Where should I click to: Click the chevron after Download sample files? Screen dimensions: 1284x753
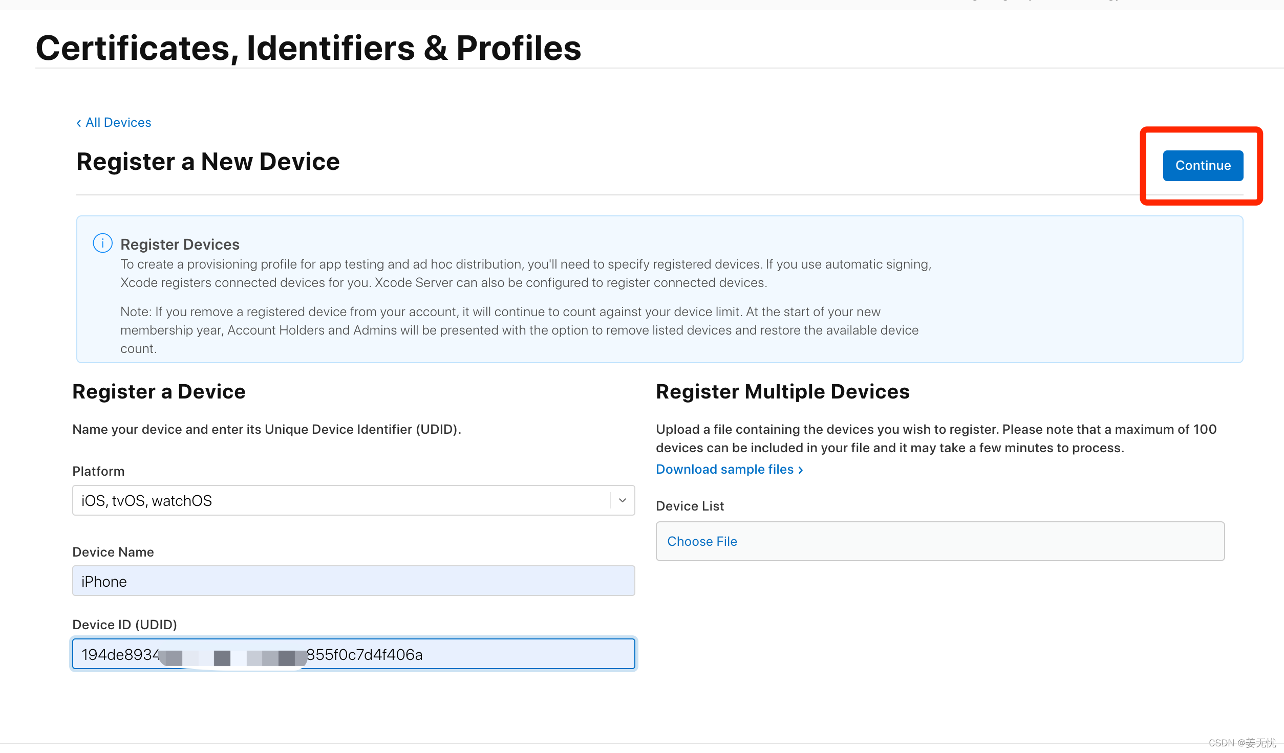(x=801, y=470)
